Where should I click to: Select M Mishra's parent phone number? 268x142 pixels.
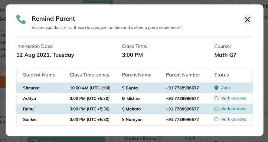point(182,99)
